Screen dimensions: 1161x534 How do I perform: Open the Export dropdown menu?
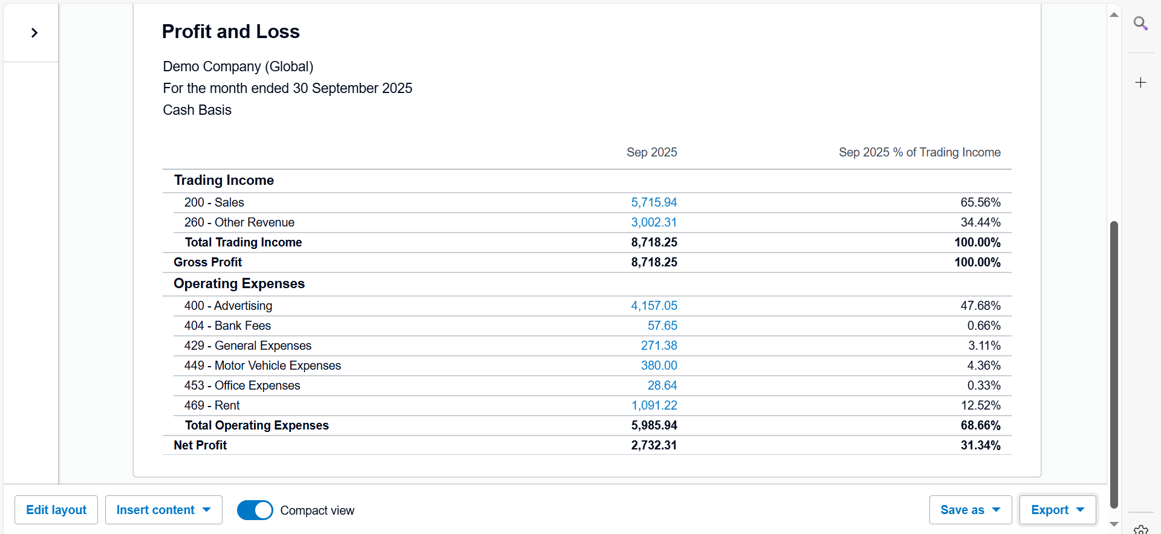point(1057,510)
